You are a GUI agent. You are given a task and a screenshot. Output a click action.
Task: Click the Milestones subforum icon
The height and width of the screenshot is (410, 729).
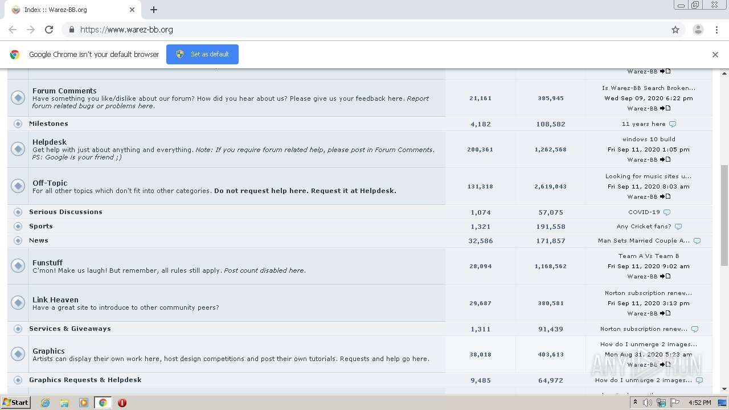(x=18, y=124)
